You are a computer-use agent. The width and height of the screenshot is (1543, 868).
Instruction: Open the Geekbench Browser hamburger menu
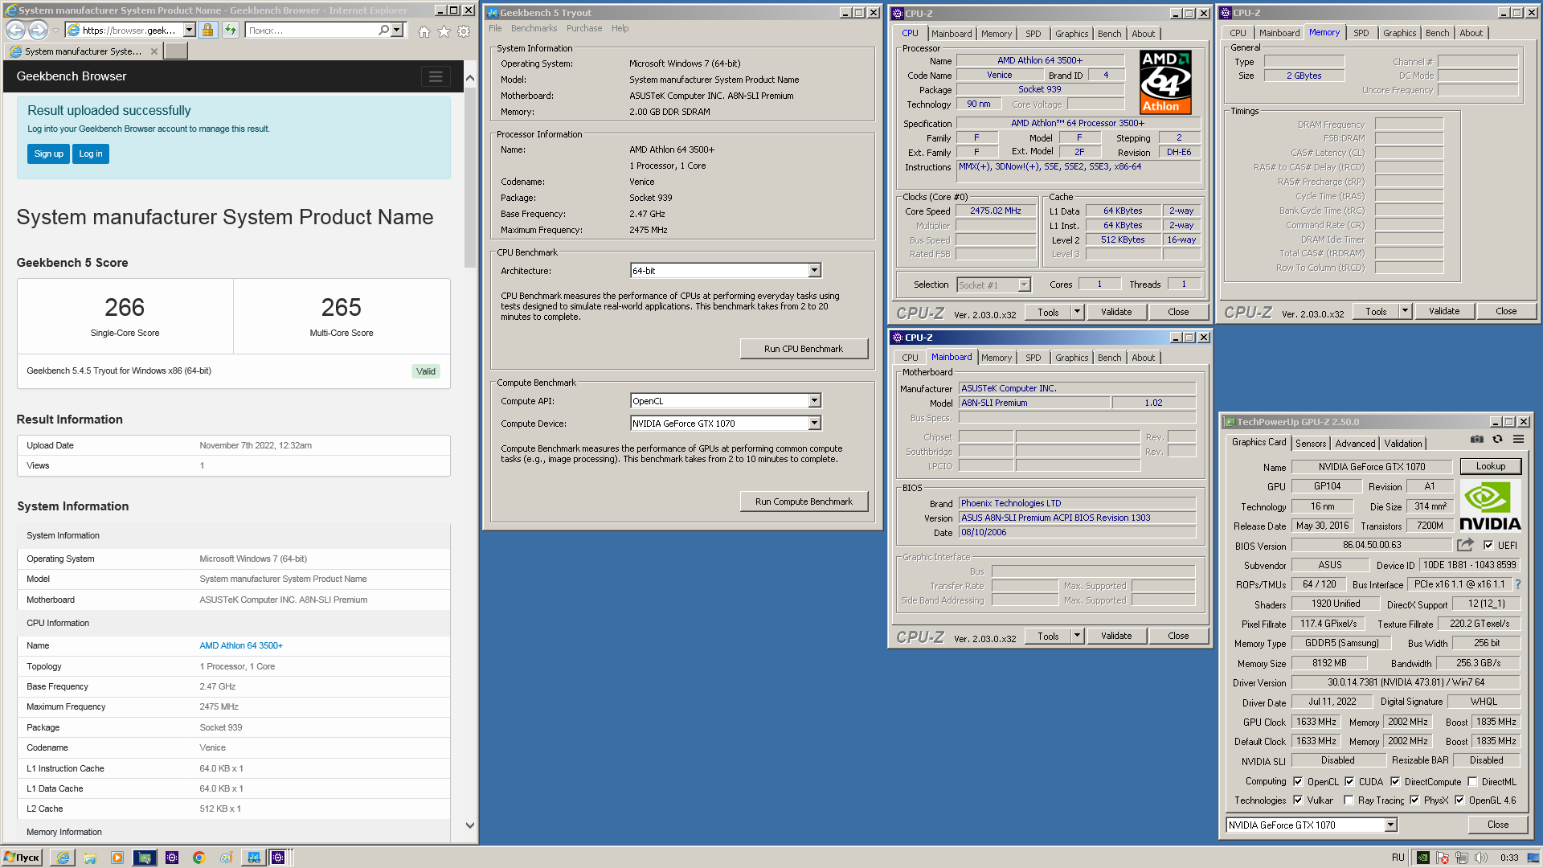[x=436, y=76]
